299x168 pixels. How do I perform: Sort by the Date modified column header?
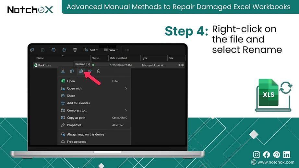coord(118,58)
